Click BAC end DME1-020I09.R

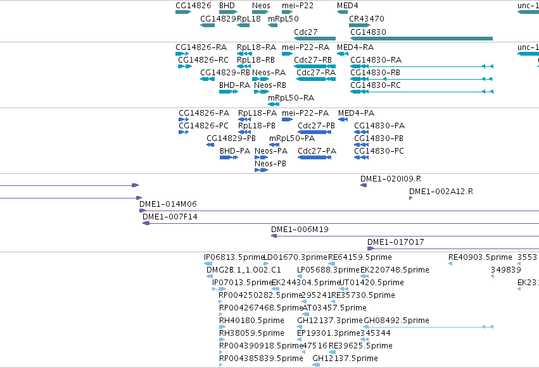coord(391,179)
